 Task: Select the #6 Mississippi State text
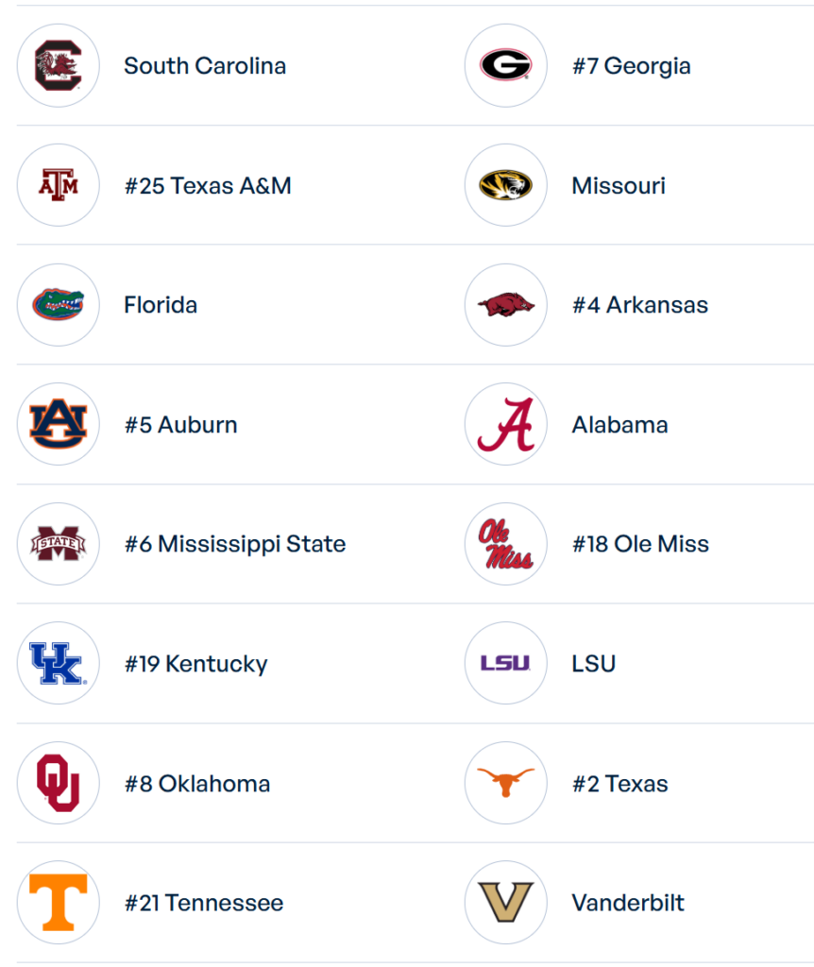pyautogui.click(x=234, y=544)
